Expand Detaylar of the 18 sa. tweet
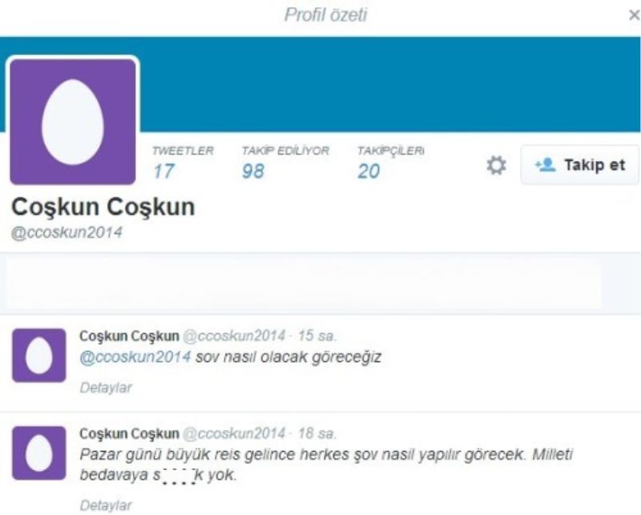The image size is (641, 515). (x=106, y=505)
